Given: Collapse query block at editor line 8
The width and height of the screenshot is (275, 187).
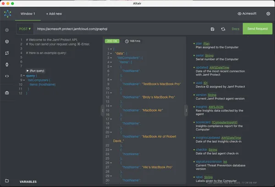Looking at the screenshot, I should 24,76.
